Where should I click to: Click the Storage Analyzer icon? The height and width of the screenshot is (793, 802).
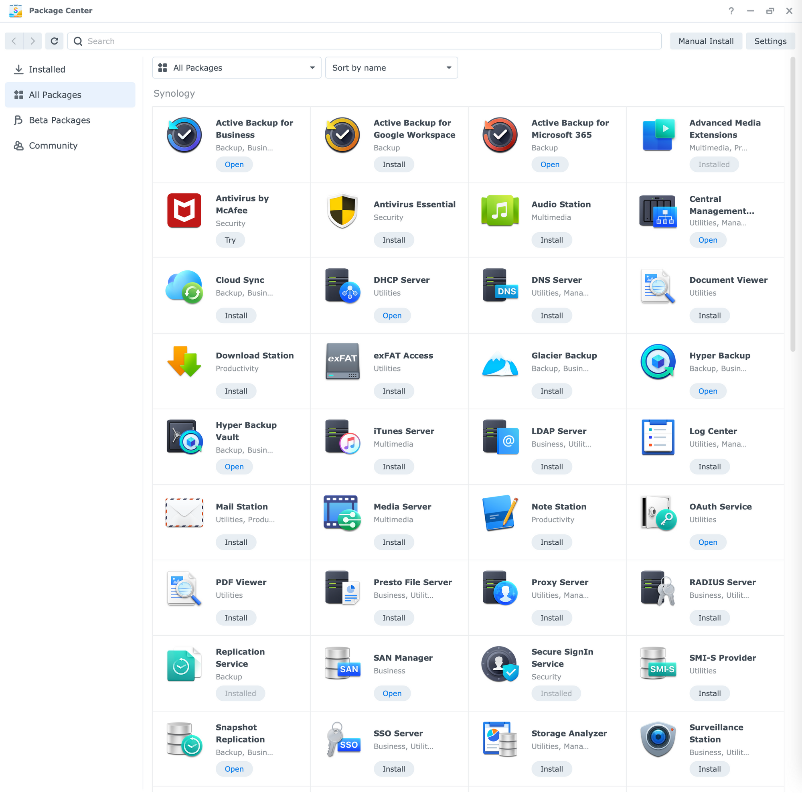click(x=500, y=739)
